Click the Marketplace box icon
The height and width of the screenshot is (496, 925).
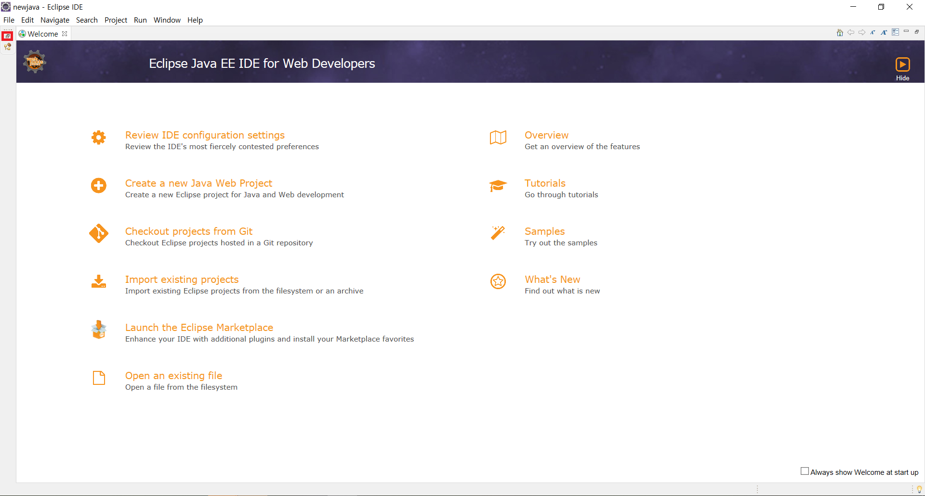click(99, 330)
